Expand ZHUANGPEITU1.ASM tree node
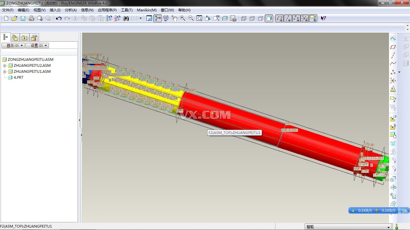410x230 pixels. (5, 72)
